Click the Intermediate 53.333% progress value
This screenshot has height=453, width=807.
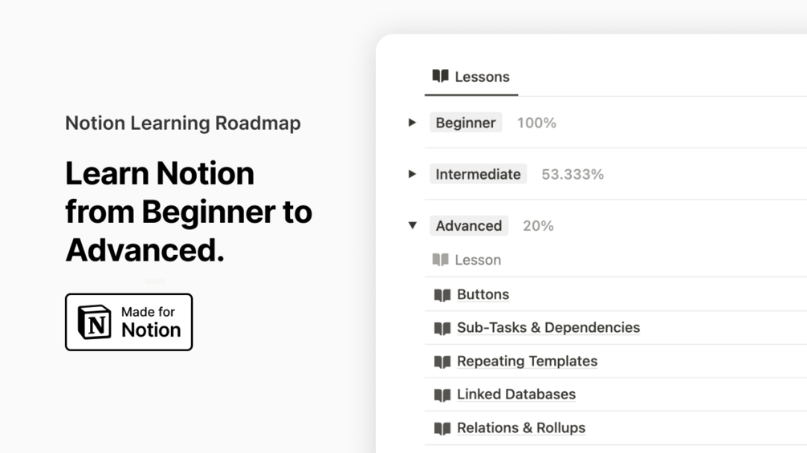tap(572, 174)
